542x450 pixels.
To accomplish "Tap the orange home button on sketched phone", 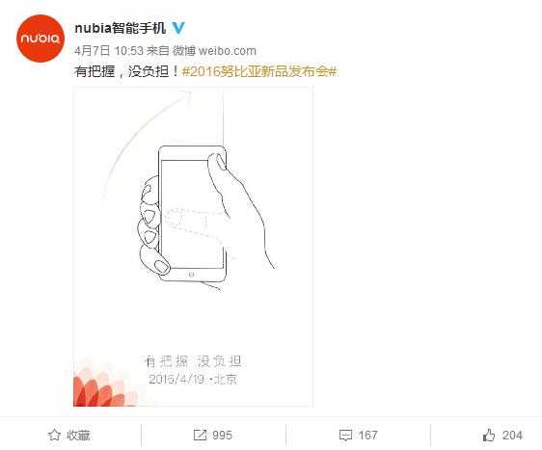I will (192, 275).
